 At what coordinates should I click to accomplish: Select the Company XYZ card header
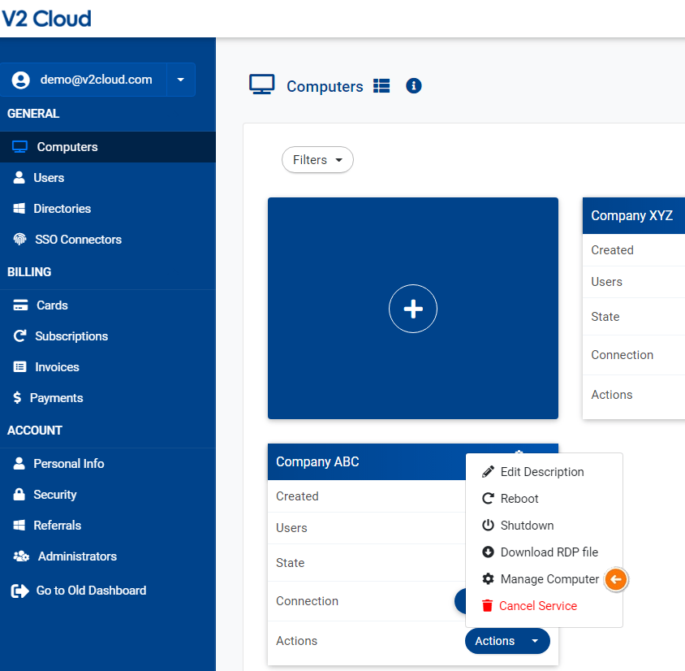pyautogui.click(x=633, y=215)
